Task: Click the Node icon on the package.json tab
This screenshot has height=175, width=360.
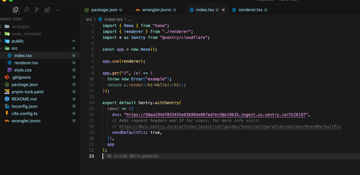Action: 87,10
